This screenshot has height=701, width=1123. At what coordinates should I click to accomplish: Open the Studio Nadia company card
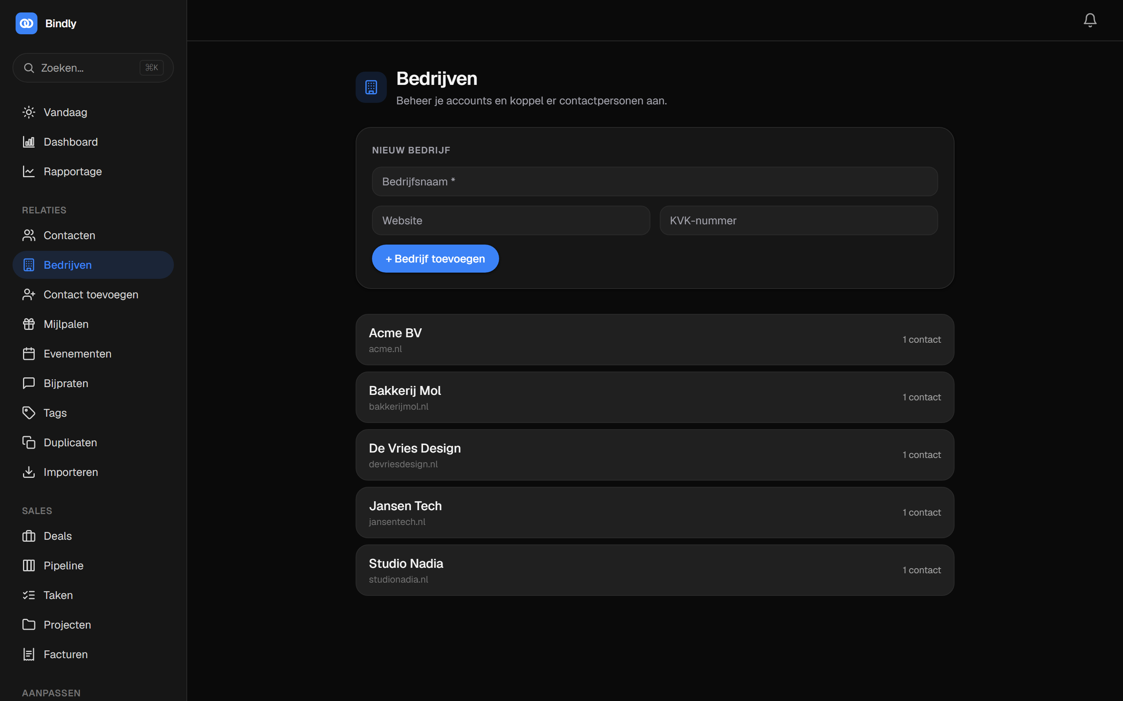click(x=655, y=570)
